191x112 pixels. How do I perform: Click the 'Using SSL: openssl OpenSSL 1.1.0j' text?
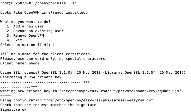tap(36, 72)
